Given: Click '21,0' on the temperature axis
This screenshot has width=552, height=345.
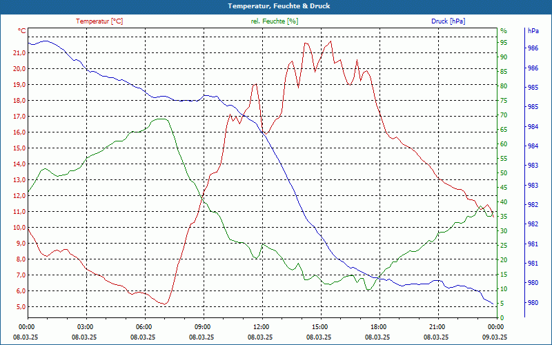Looking at the screenshot, I should (x=19, y=53).
